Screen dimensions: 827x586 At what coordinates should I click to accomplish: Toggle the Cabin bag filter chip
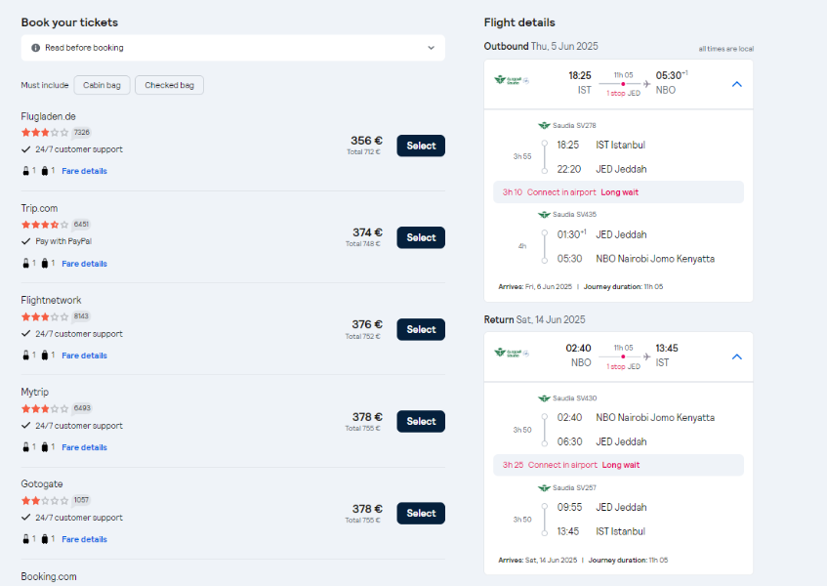pos(102,85)
